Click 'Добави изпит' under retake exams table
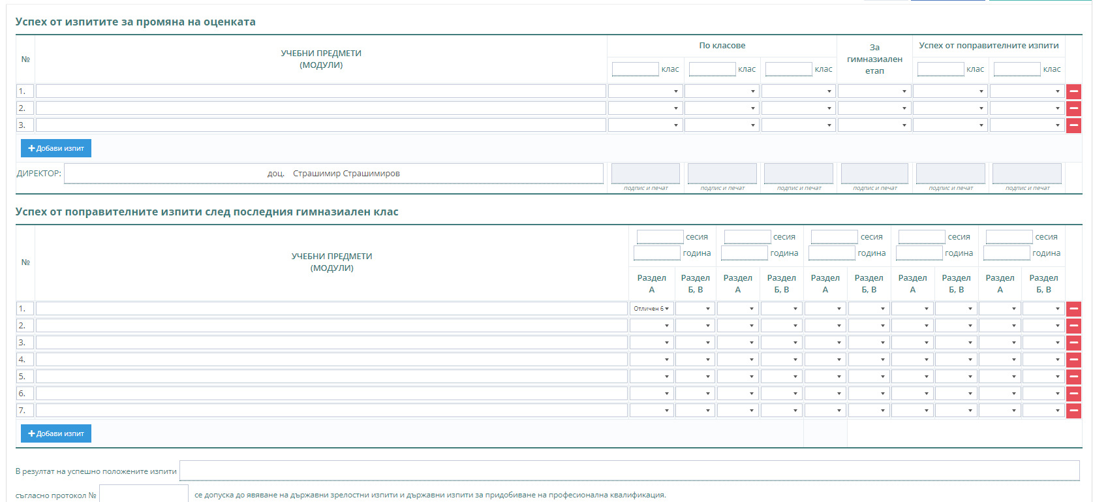 (x=56, y=433)
